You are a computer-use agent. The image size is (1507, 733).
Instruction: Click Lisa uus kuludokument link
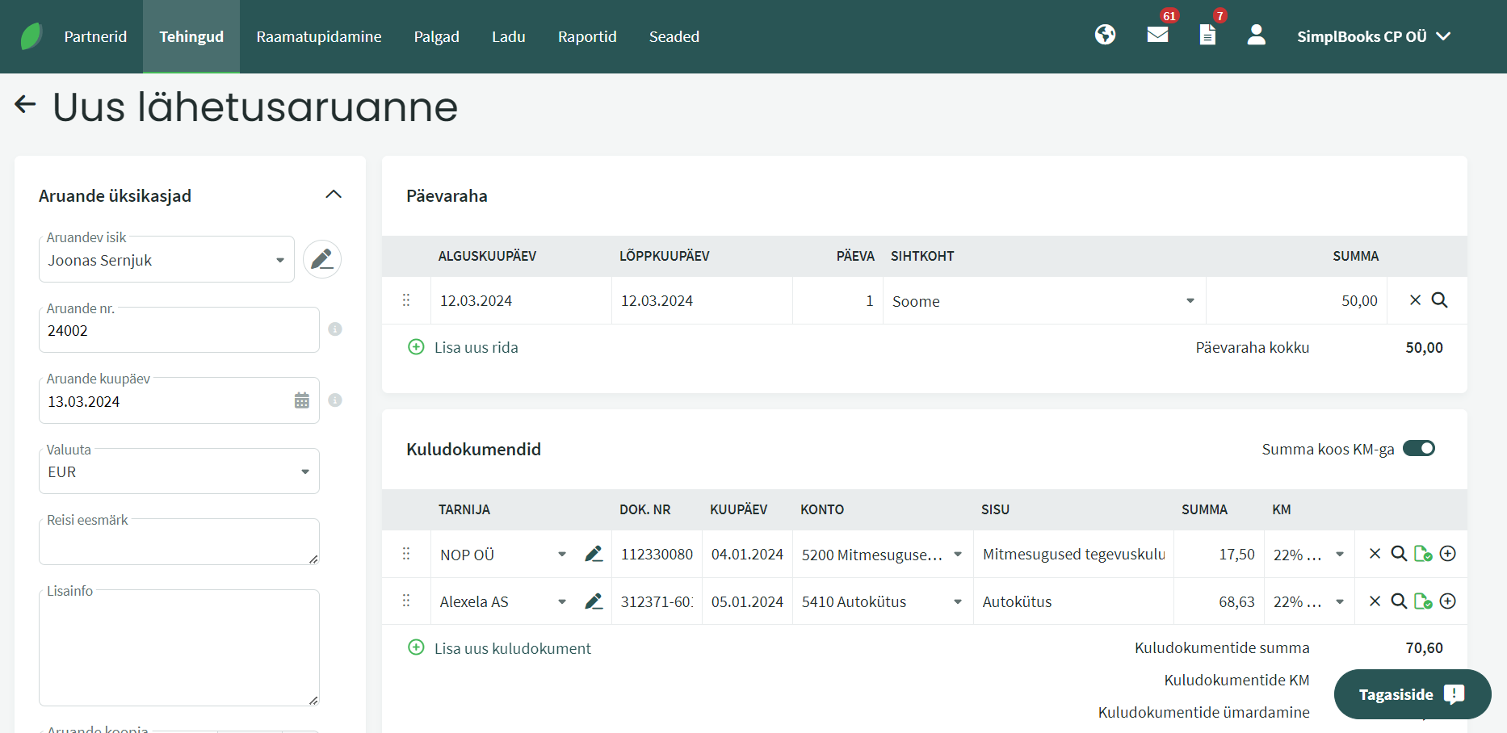(500, 648)
